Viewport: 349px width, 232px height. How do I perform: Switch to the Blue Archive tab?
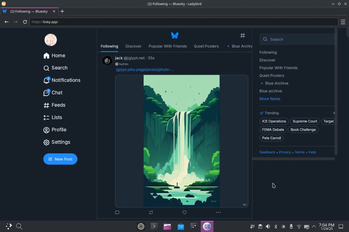[240, 46]
